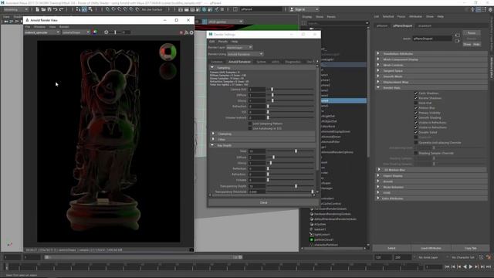Open the camera selector dropdown in Render View
Screen dimensions: 494x278
pos(76,32)
